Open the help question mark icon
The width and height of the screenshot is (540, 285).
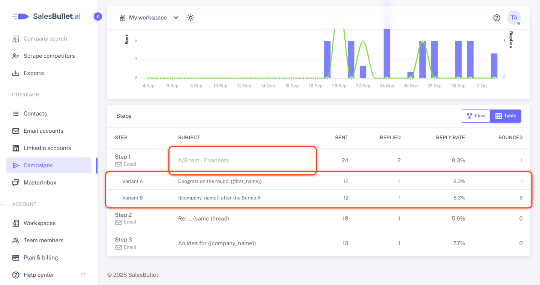point(497,18)
